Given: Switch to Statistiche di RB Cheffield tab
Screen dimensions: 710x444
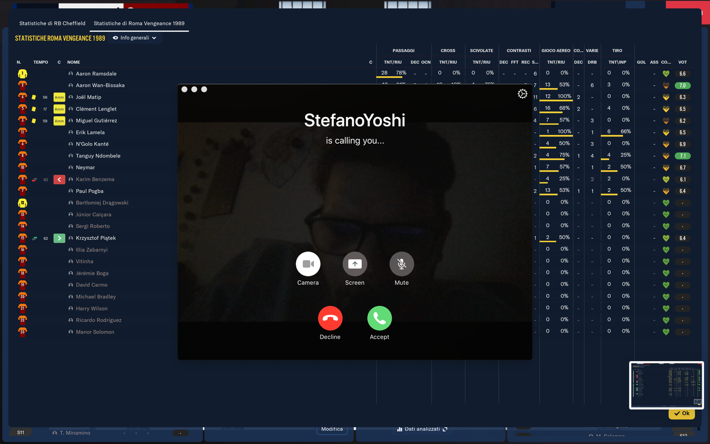Looking at the screenshot, I should coord(52,23).
